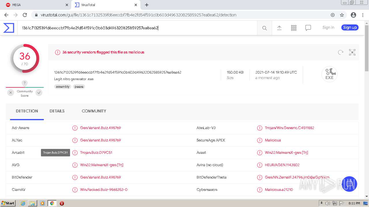Image resolution: width=369 pixels, height=207 pixels.
Task: Click the upload file icon
Action: [x=279, y=28]
